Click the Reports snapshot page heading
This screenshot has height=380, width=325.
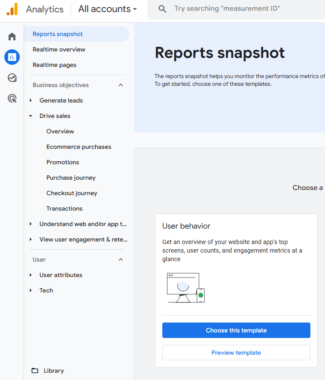pyautogui.click(x=220, y=53)
